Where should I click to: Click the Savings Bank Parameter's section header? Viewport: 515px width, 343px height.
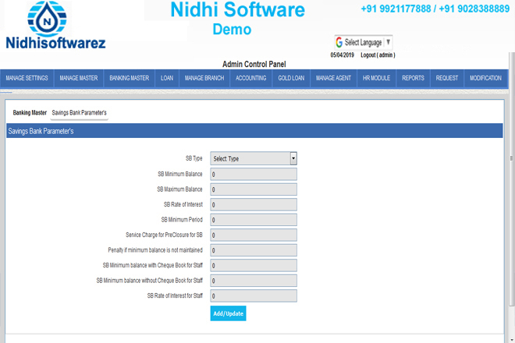pos(254,131)
